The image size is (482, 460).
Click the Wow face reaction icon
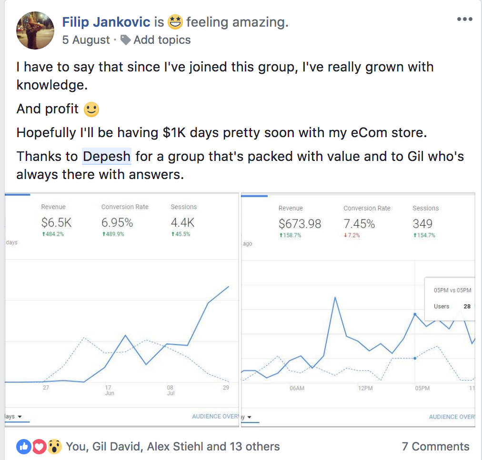(55, 446)
